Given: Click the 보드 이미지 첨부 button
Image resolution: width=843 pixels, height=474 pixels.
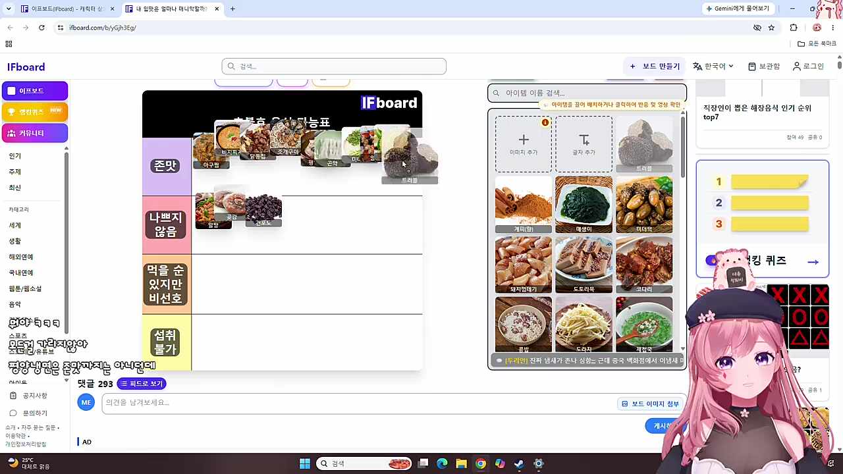Looking at the screenshot, I should pyautogui.click(x=650, y=404).
